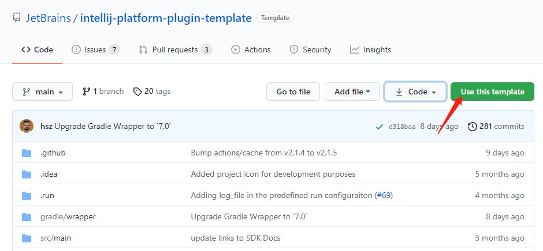The image size is (543, 251).
Task: Click the Use this template button
Action: point(492,92)
